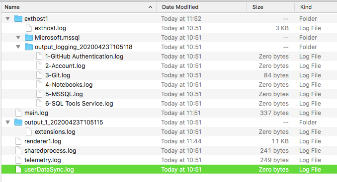Click the '84 bytes' size of 3-Git.log
This screenshot has height=182, width=337.
click(276, 75)
